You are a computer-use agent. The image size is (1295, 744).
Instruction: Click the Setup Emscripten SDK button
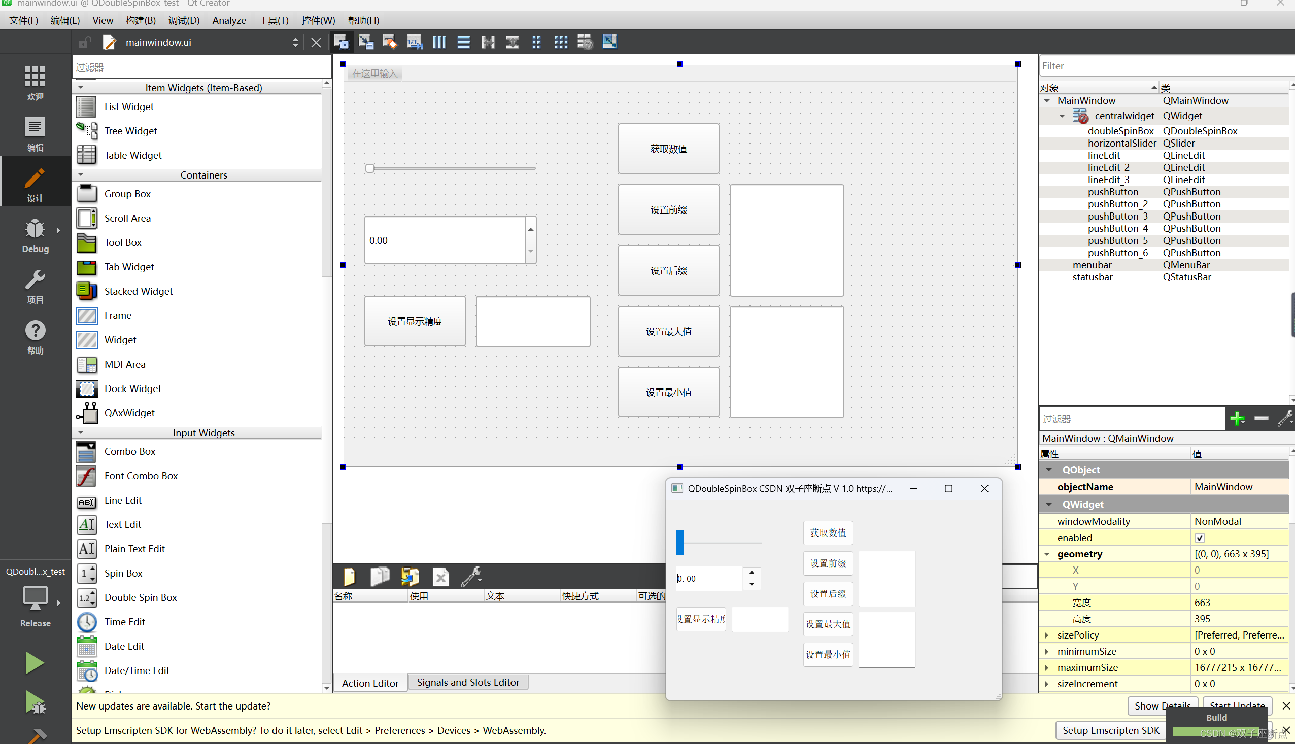[1110, 730]
